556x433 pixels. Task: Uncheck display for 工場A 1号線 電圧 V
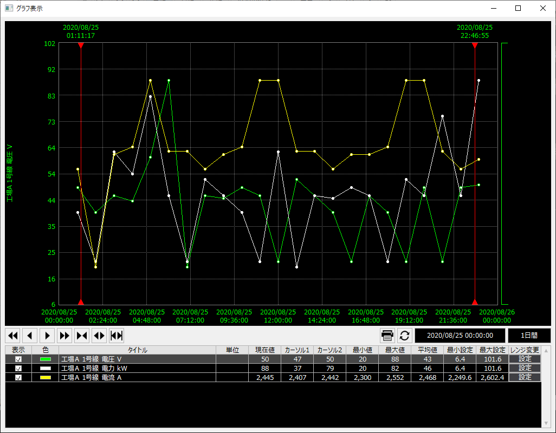pyautogui.click(x=18, y=359)
